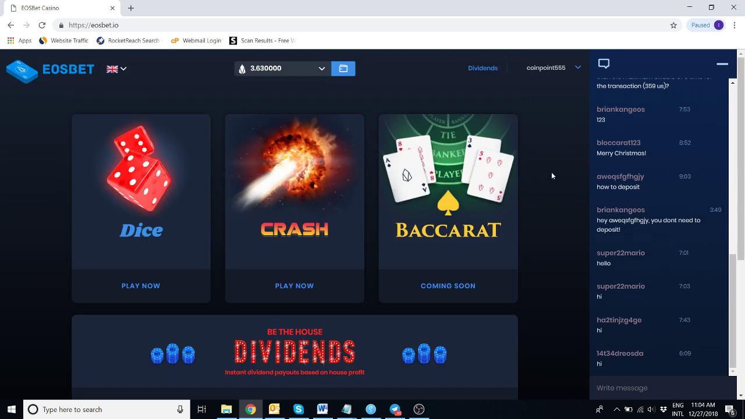Switch to Chrome in the taskbar
The height and width of the screenshot is (419, 745).
tap(250, 410)
